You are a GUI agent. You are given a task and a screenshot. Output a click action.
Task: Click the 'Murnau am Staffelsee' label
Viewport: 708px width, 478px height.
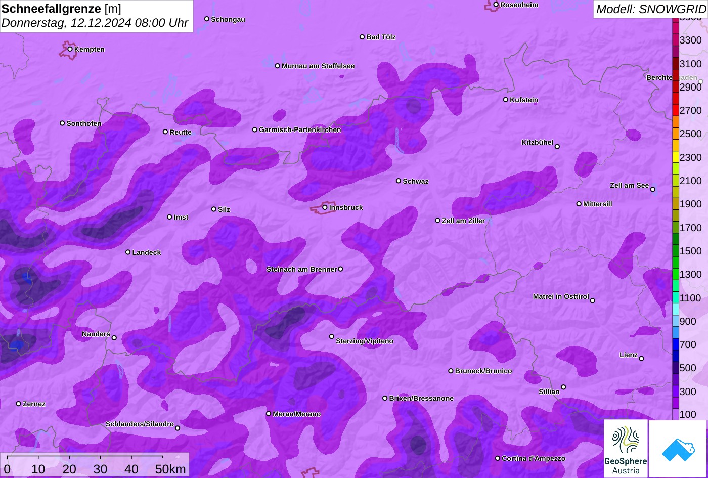point(318,66)
